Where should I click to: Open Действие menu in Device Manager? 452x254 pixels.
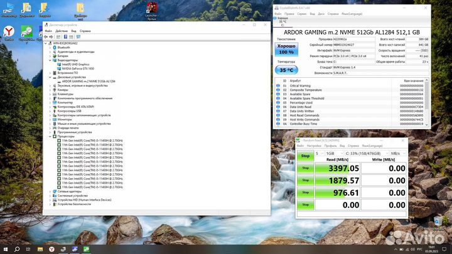tap(62, 31)
